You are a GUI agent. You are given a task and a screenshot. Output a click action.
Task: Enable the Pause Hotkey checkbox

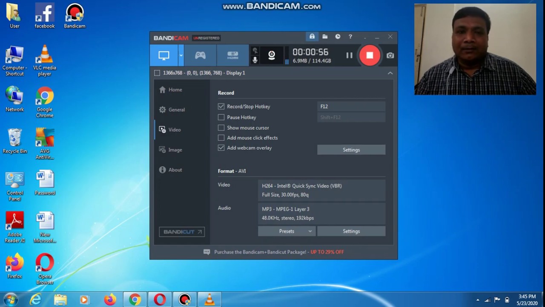221,117
